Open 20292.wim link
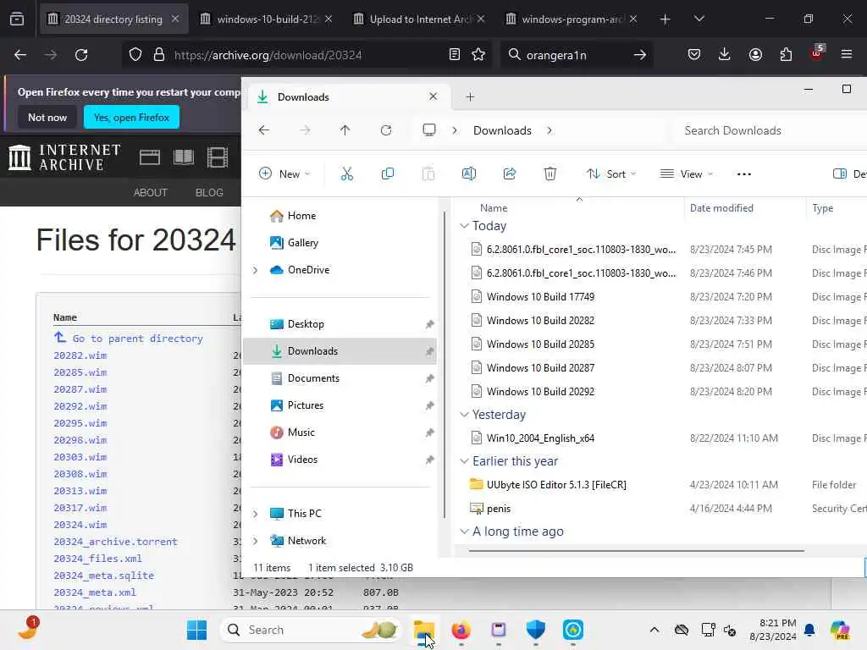This screenshot has width=867, height=650. point(80,406)
